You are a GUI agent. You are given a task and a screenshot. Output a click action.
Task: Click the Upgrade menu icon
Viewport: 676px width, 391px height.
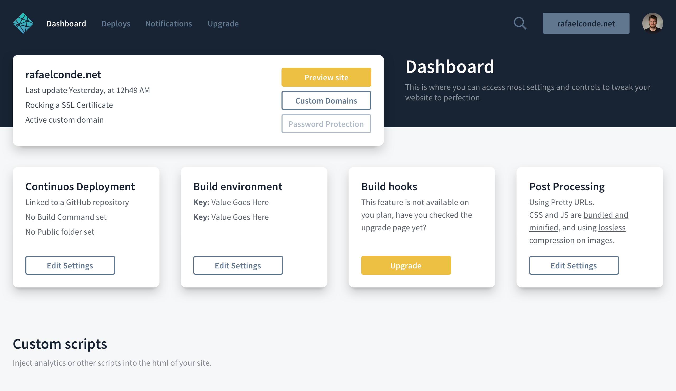pos(223,23)
